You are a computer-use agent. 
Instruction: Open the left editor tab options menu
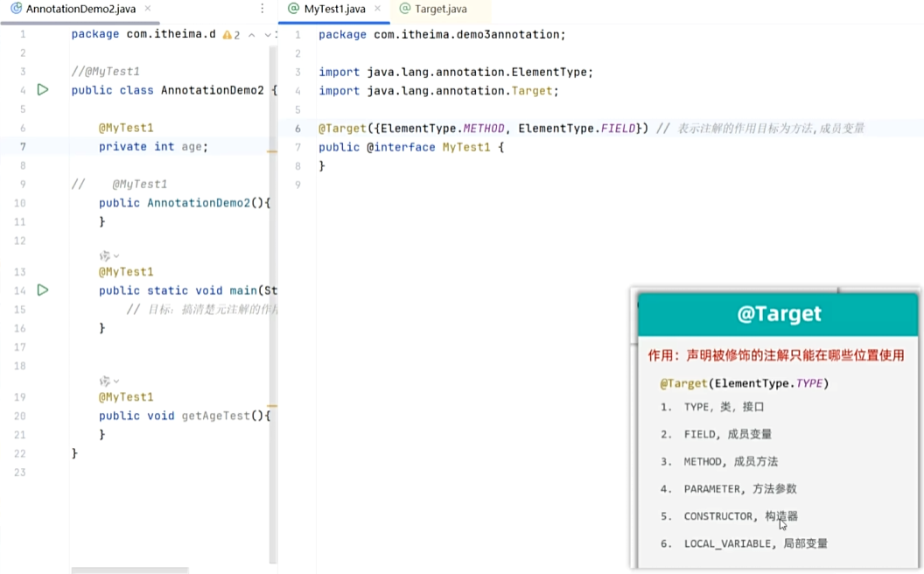262,9
